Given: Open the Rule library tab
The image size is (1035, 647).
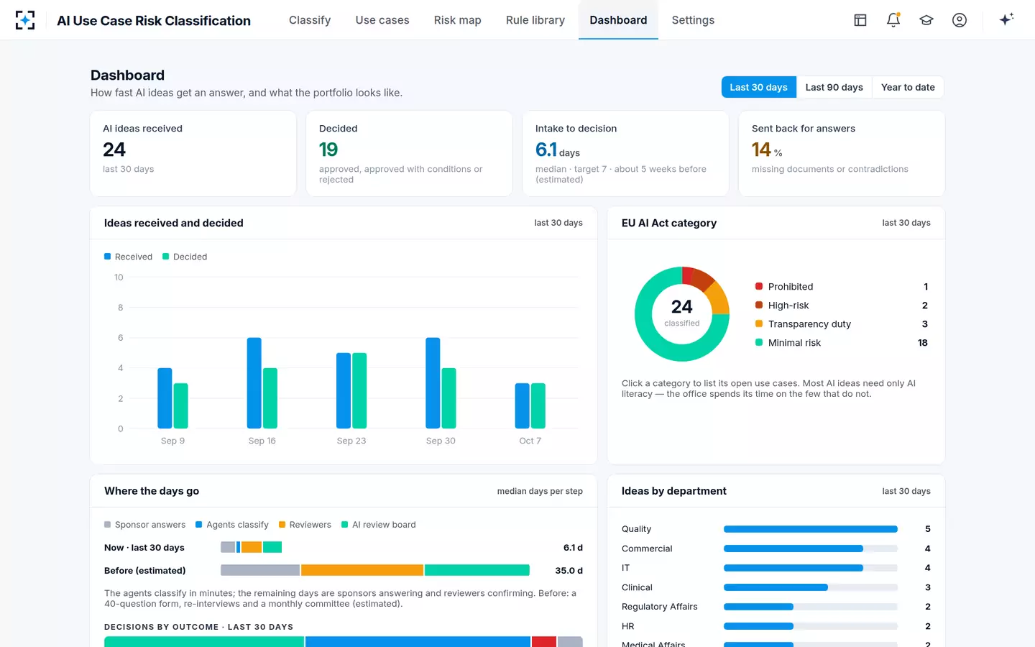Looking at the screenshot, I should (535, 20).
